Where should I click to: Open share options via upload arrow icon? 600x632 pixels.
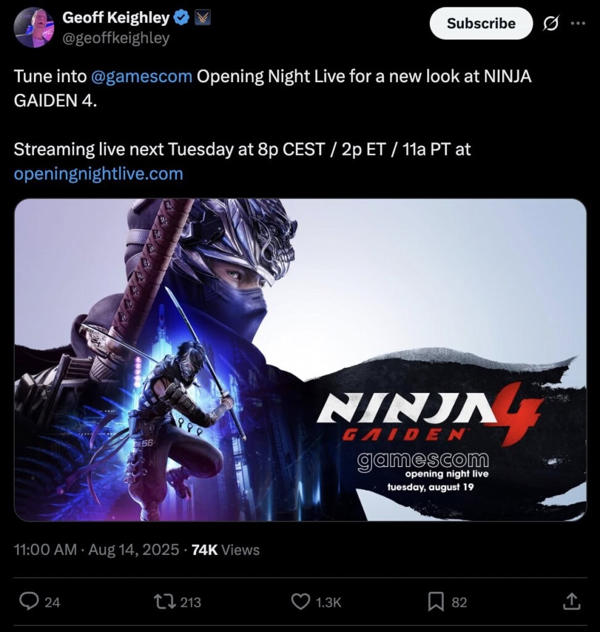(571, 601)
